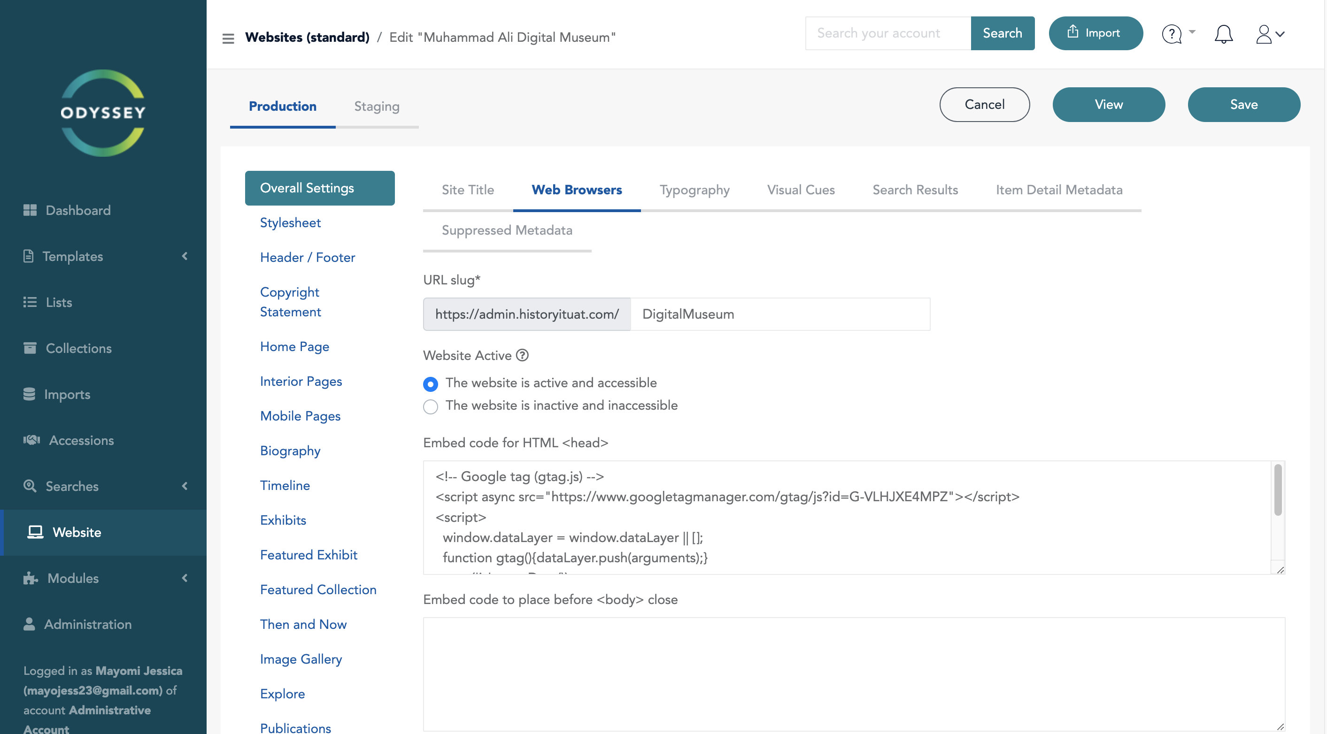Click the Accessions handshake icon
Image resolution: width=1327 pixels, height=734 pixels.
point(31,440)
